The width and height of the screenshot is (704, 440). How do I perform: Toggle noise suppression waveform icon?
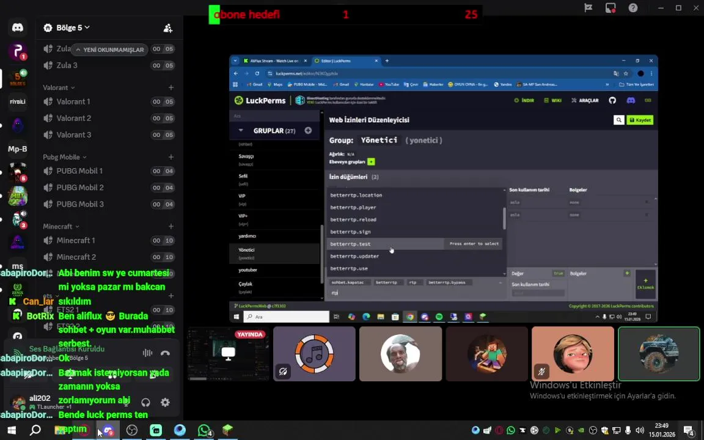click(147, 353)
